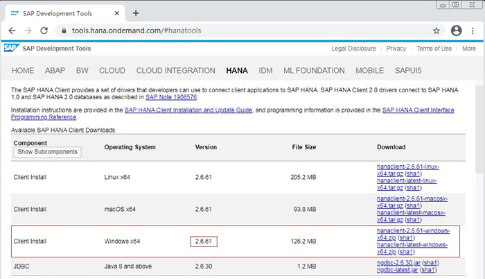
Task: Click the browser forward arrow button
Action: [28, 31]
